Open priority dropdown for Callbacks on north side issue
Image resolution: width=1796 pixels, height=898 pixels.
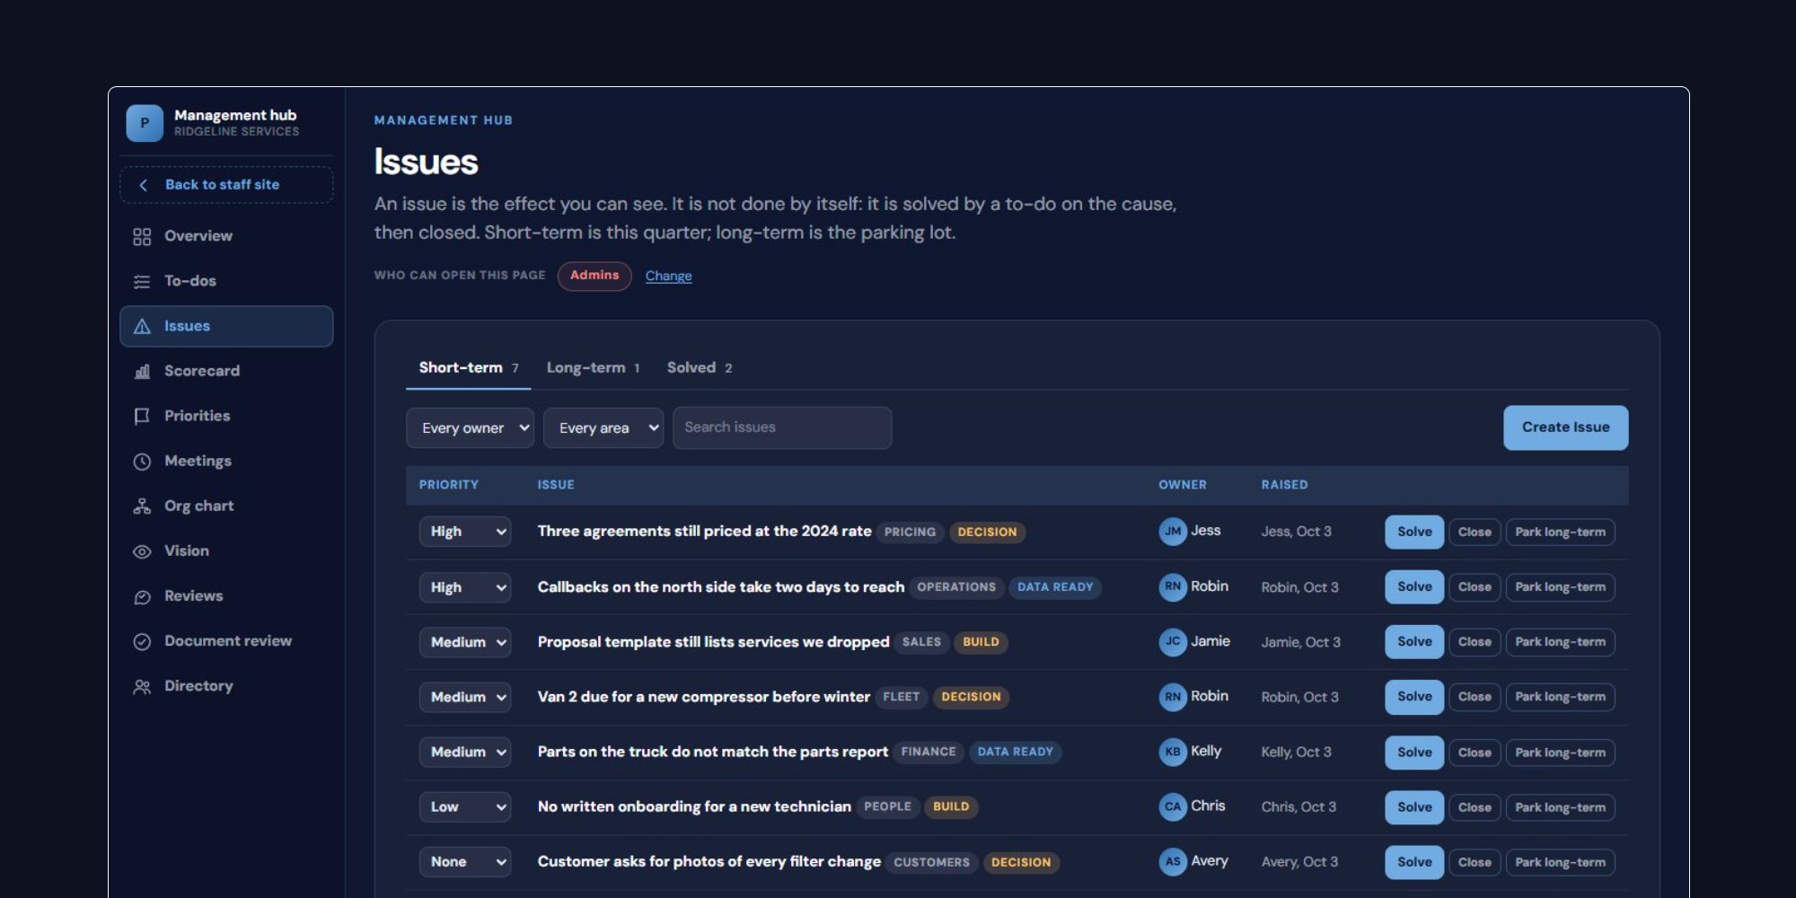point(465,587)
